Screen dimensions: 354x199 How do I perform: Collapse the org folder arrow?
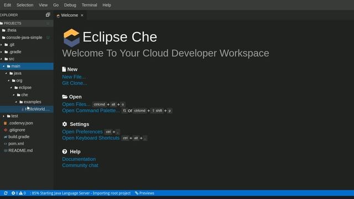[9, 81]
